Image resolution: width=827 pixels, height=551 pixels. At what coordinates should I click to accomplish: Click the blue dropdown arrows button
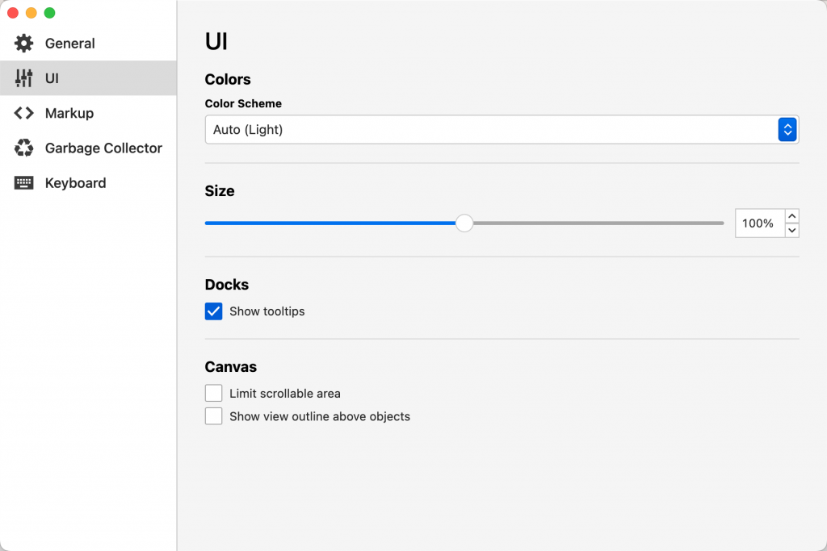pyautogui.click(x=787, y=130)
